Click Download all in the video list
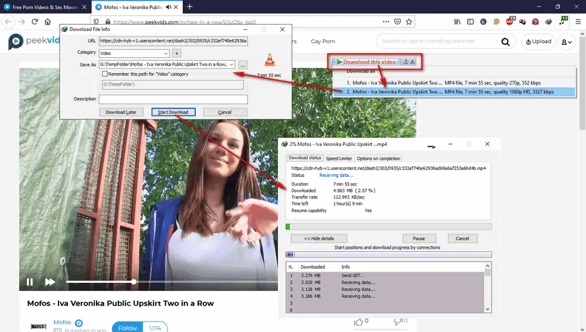Viewport: 586px width, 332px height. [x=360, y=71]
